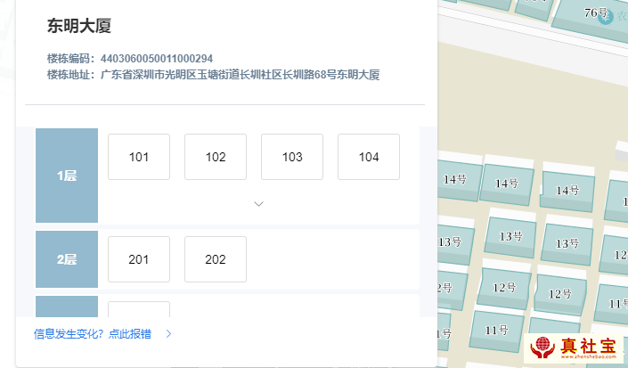Select the 1层 floor label
The height and width of the screenshot is (368, 628).
(x=67, y=176)
